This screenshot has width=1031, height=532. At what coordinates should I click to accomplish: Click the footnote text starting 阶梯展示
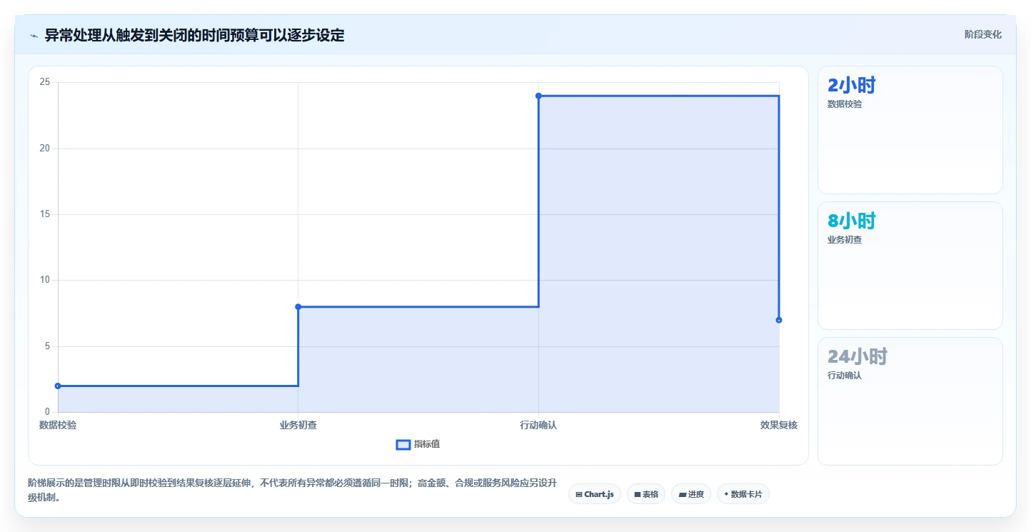[291, 491]
